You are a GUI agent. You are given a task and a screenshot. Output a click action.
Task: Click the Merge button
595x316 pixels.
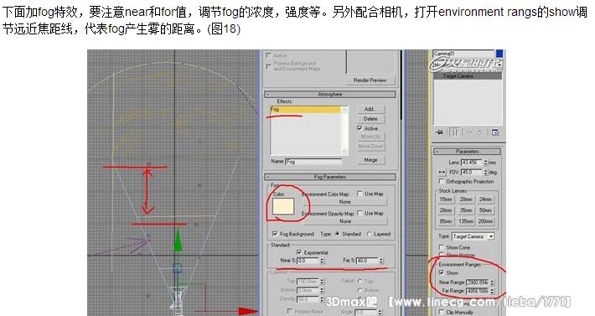[370, 160]
